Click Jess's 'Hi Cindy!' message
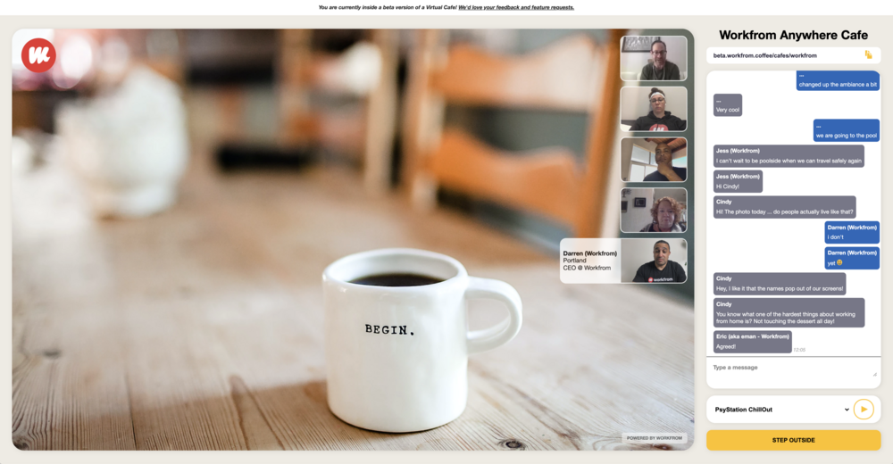 738,182
